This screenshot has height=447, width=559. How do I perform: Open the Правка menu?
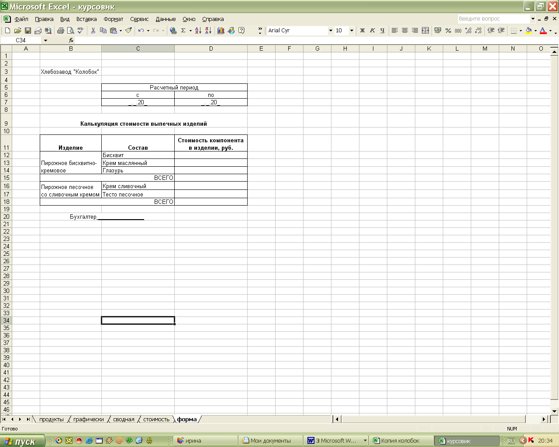click(x=44, y=19)
